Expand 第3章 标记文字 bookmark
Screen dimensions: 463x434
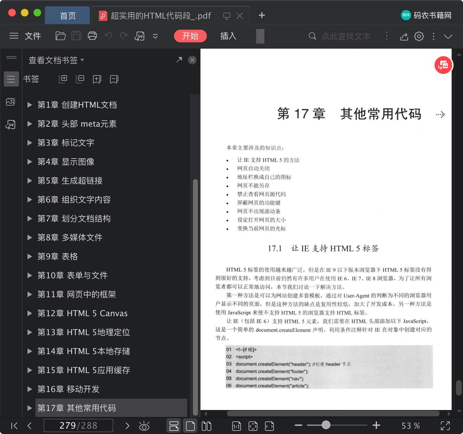[30, 143]
